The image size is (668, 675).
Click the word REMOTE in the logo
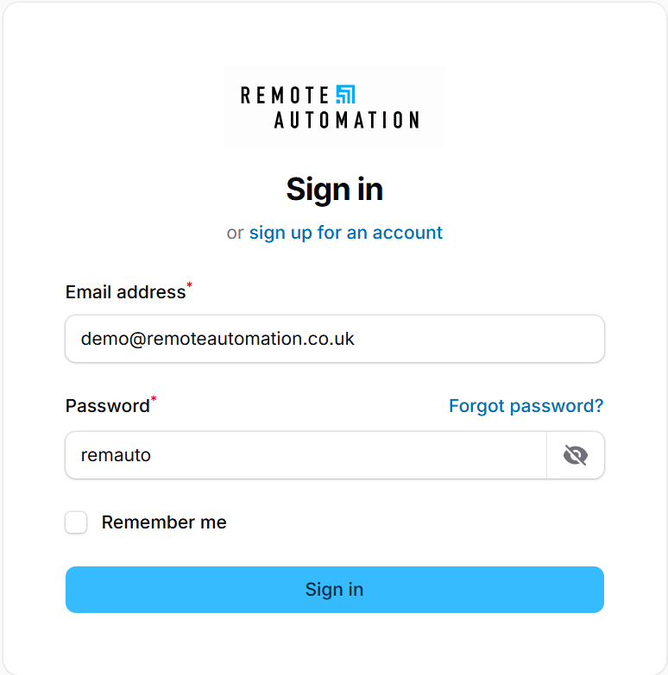pyautogui.click(x=285, y=95)
